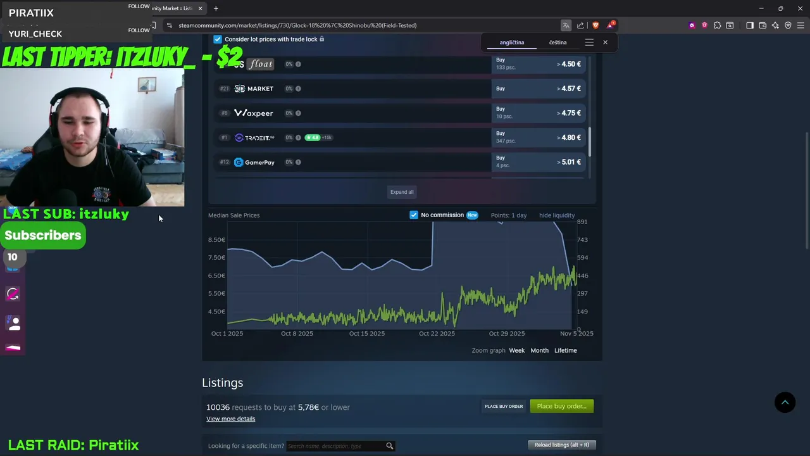Open Brave Rewards triangle icon
This screenshot has height=456, width=810.
coord(611,25)
